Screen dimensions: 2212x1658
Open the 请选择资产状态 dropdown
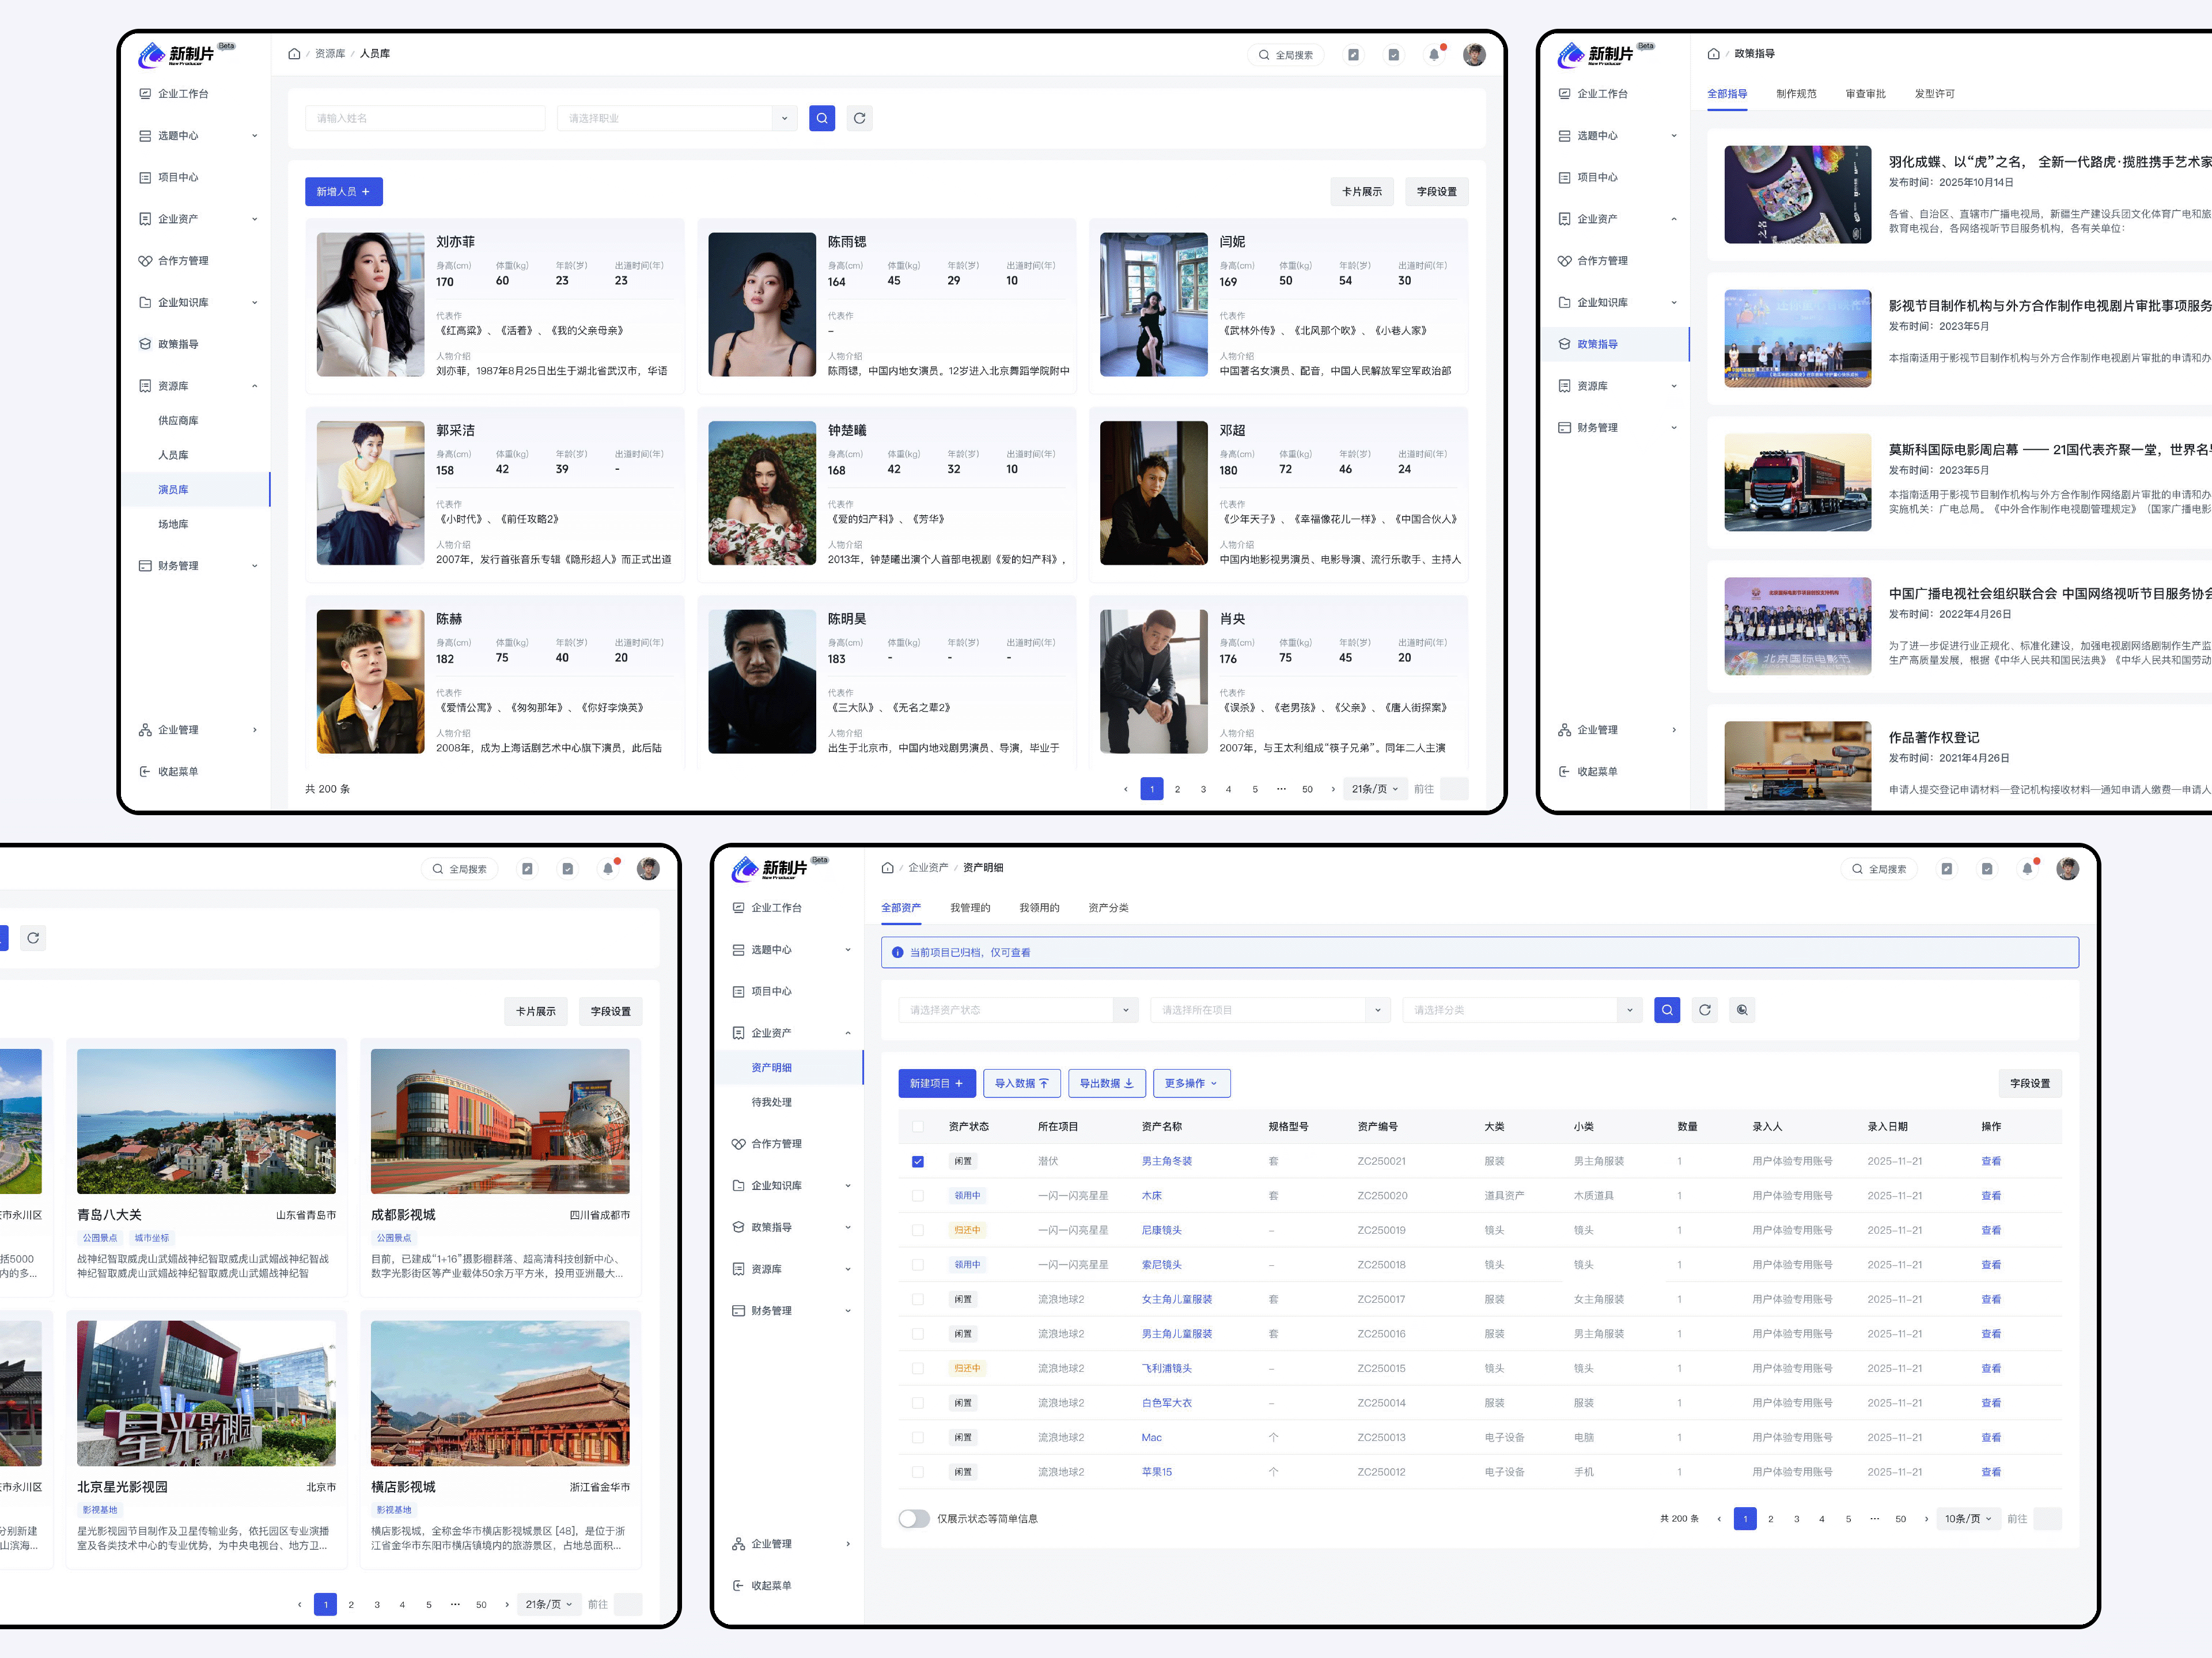pos(1018,1009)
